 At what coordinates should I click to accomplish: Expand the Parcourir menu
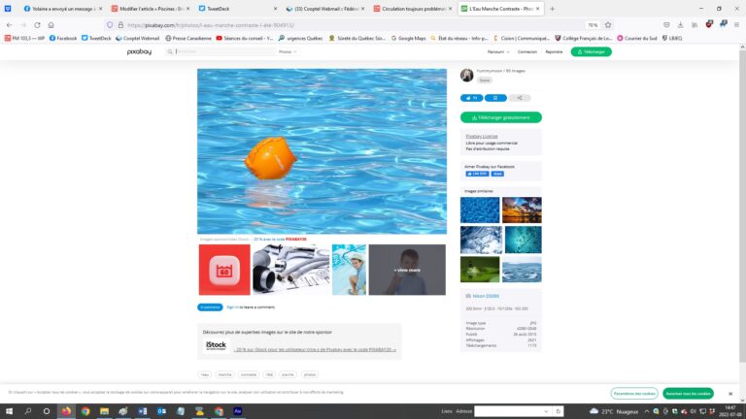(x=497, y=51)
